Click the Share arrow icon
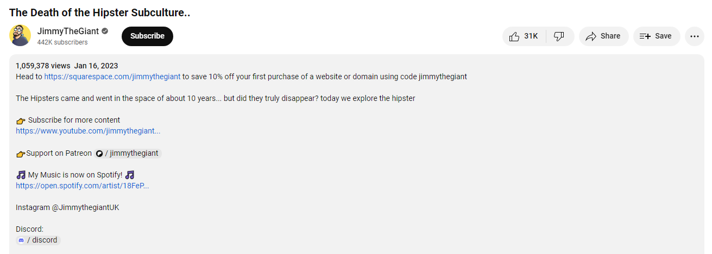This screenshot has width=712, height=254. (x=590, y=36)
